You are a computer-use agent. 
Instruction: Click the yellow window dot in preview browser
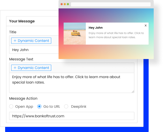pyautogui.click(x=65, y=4)
